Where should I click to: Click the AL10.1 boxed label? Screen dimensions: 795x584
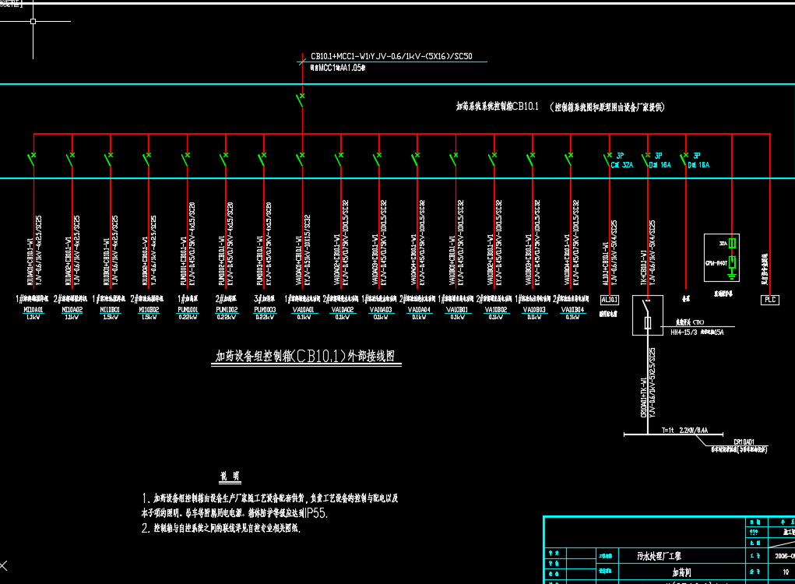[x=610, y=300]
